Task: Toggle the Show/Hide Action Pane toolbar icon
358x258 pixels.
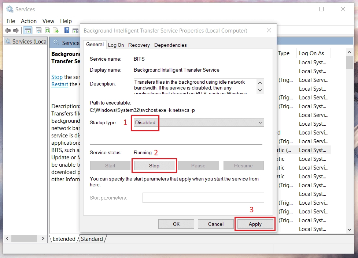Action: click(x=75, y=30)
